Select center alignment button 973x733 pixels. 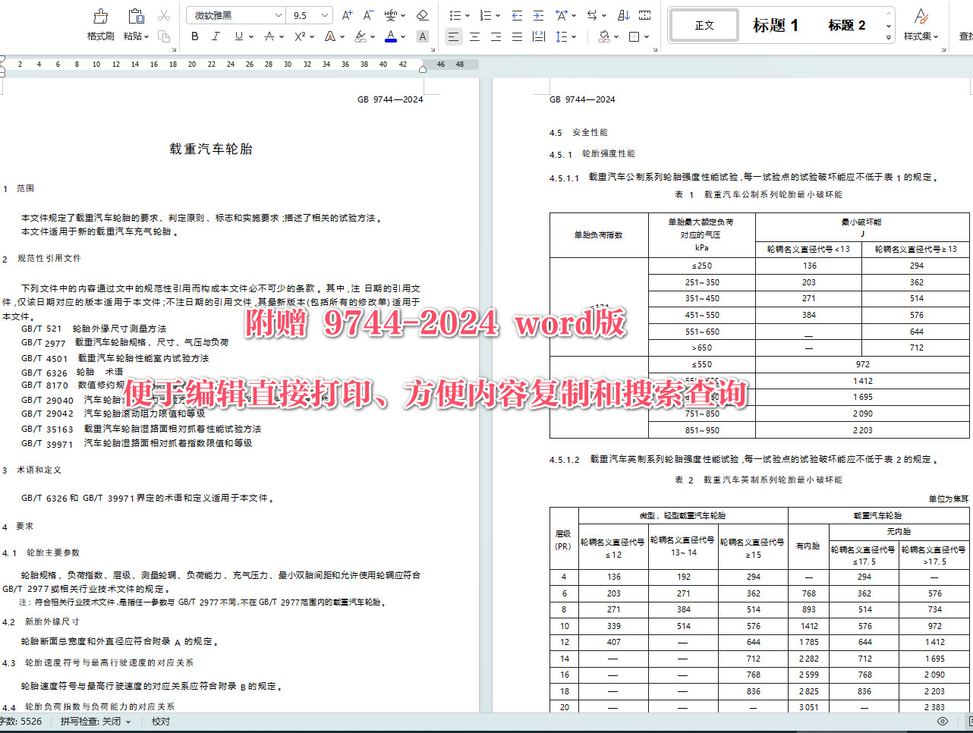coord(474,36)
